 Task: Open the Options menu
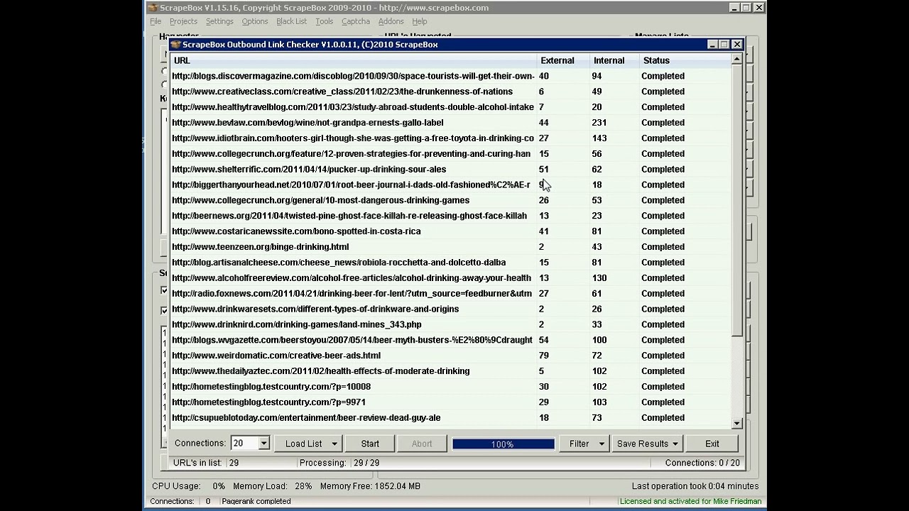point(255,21)
